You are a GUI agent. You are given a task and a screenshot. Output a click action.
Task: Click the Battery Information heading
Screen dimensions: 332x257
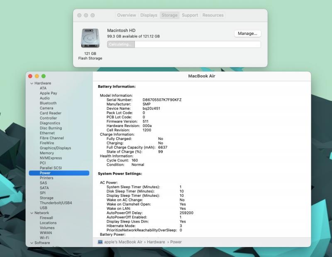click(x=117, y=86)
